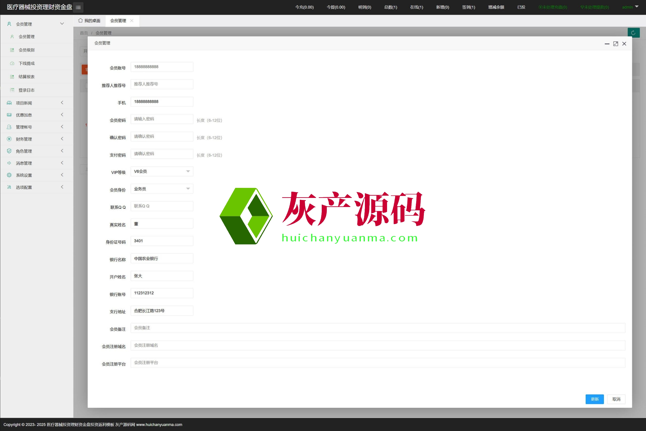
Task: Maximize the 会员管理 dialog window
Action: [x=615, y=44]
